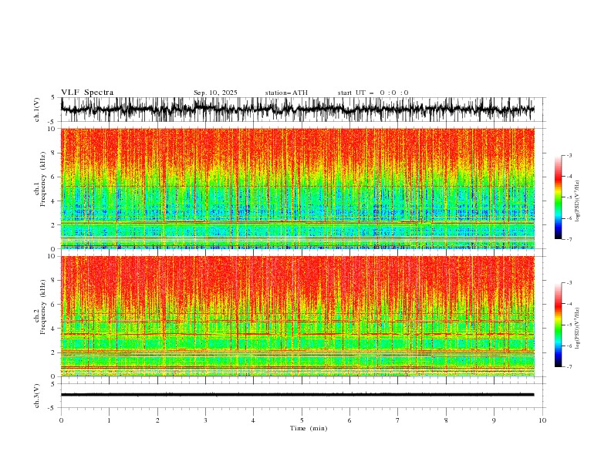Click the 'ch.1(V)' axis label
This screenshot has width=611, height=472.
(x=37, y=110)
